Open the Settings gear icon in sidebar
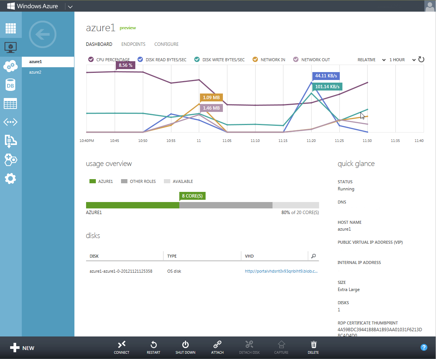436x359 pixels. [11, 178]
